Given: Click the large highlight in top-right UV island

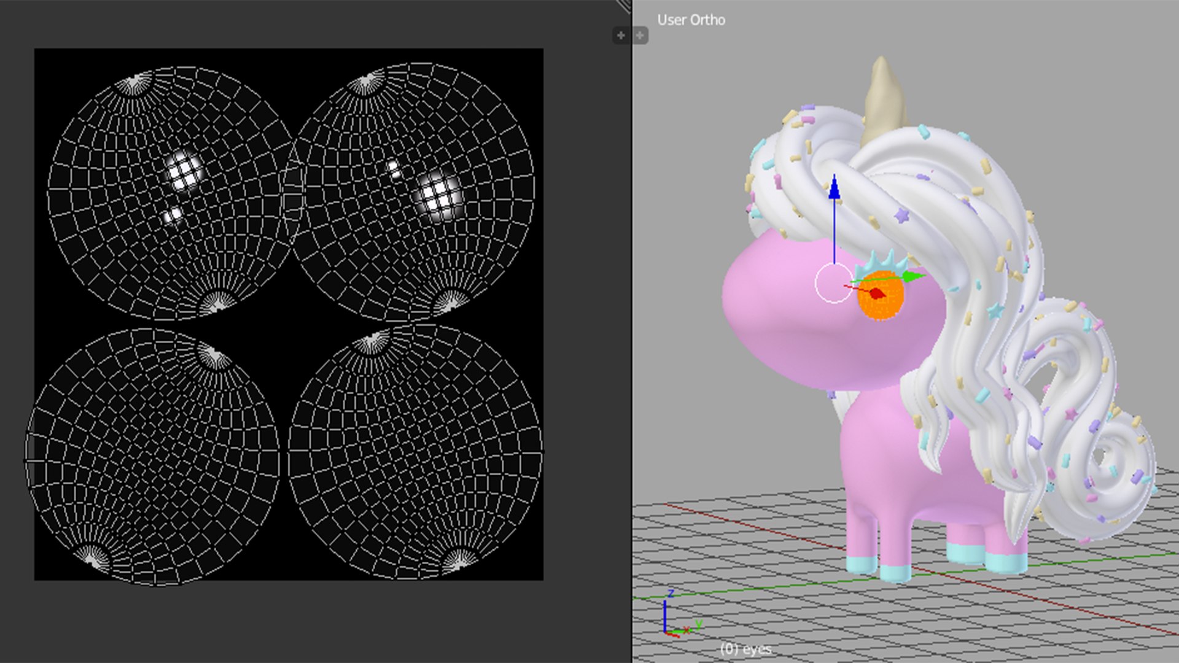Looking at the screenshot, I should pos(439,196).
